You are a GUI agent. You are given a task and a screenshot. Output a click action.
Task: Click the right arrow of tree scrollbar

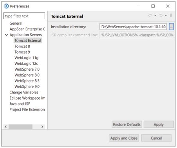(42, 127)
